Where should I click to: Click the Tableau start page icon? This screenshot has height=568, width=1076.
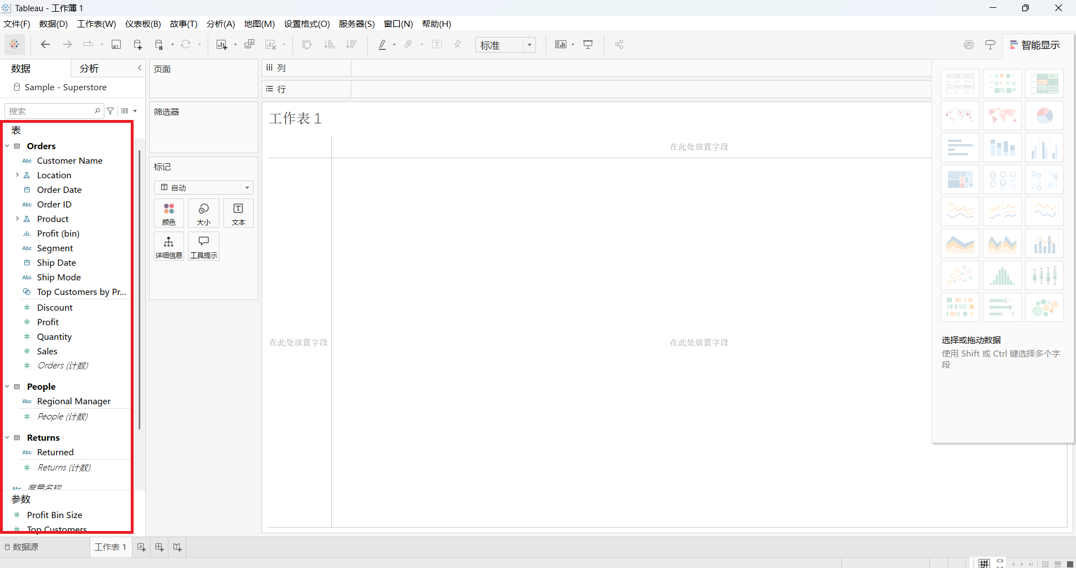coord(15,44)
